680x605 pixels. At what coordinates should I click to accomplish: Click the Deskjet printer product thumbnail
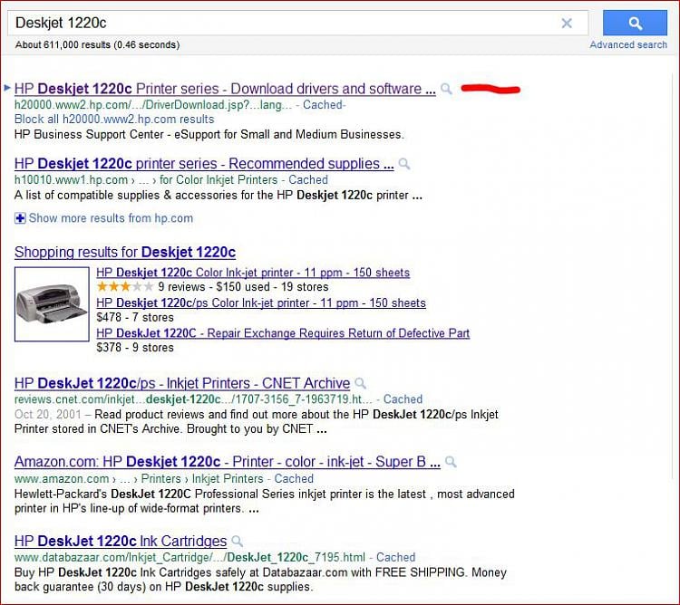pos(52,304)
